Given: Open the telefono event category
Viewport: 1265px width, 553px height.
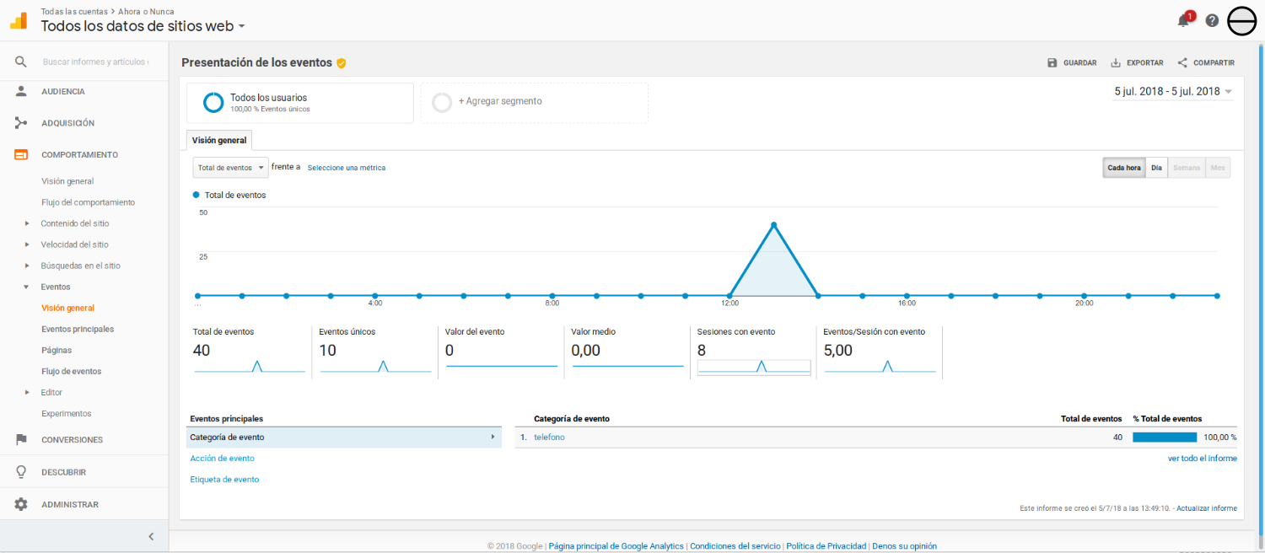Looking at the screenshot, I should click(549, 437).
